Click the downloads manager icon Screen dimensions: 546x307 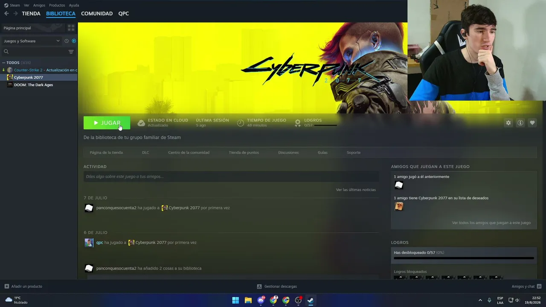259,287
